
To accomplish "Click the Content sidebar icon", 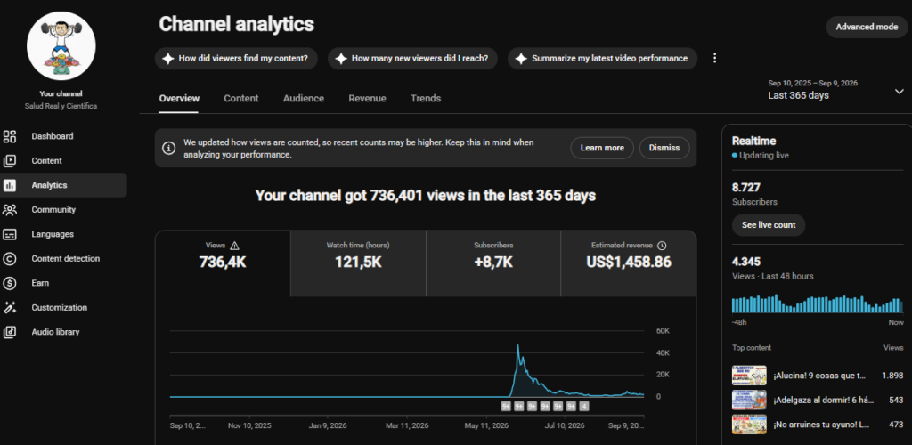I will point(10,161).
